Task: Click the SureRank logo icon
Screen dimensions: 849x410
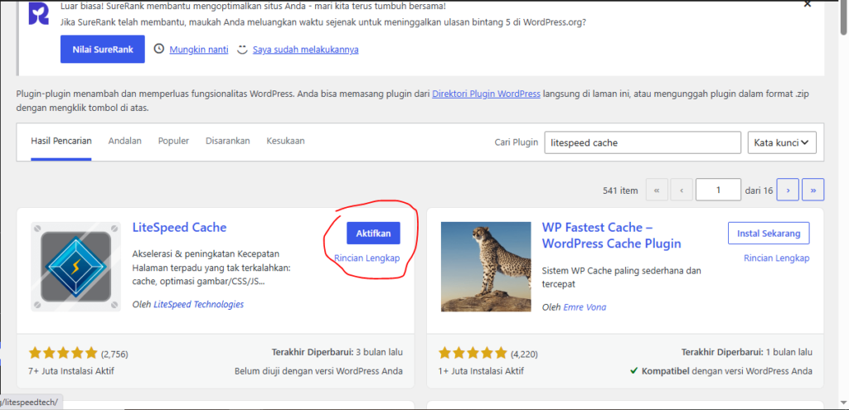Action: [38, 13]
